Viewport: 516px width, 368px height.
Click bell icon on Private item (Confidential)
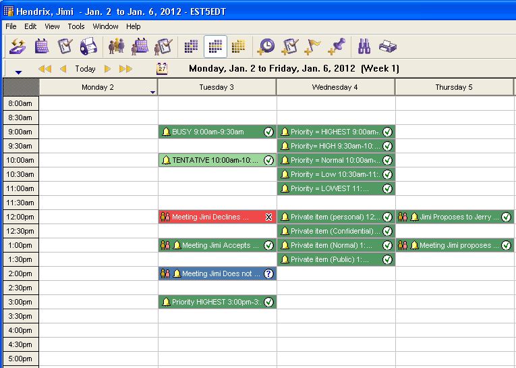click(285, 231)
